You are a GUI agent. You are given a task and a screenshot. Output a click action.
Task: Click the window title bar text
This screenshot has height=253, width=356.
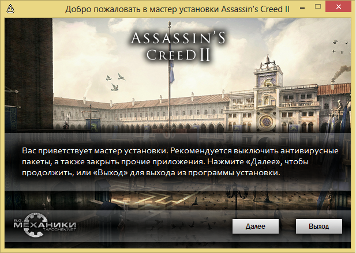click(177, 9)
